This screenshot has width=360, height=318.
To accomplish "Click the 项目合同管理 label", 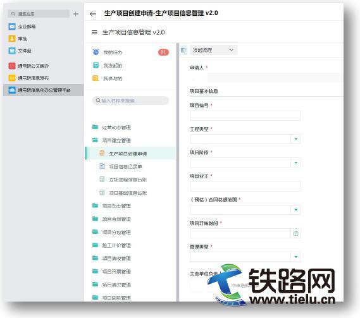I will [x=116, y=219].
